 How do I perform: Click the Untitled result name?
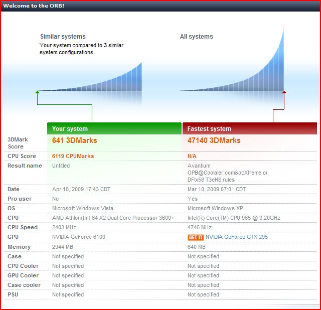pos(61,166)
